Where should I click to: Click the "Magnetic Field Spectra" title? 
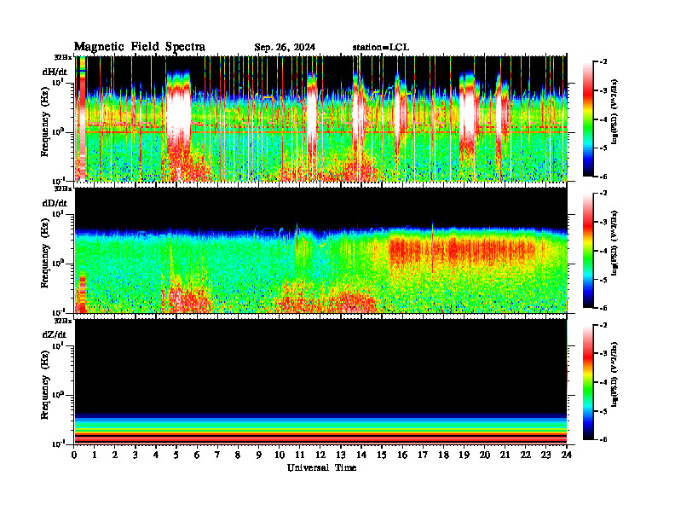tap(140, 47)
